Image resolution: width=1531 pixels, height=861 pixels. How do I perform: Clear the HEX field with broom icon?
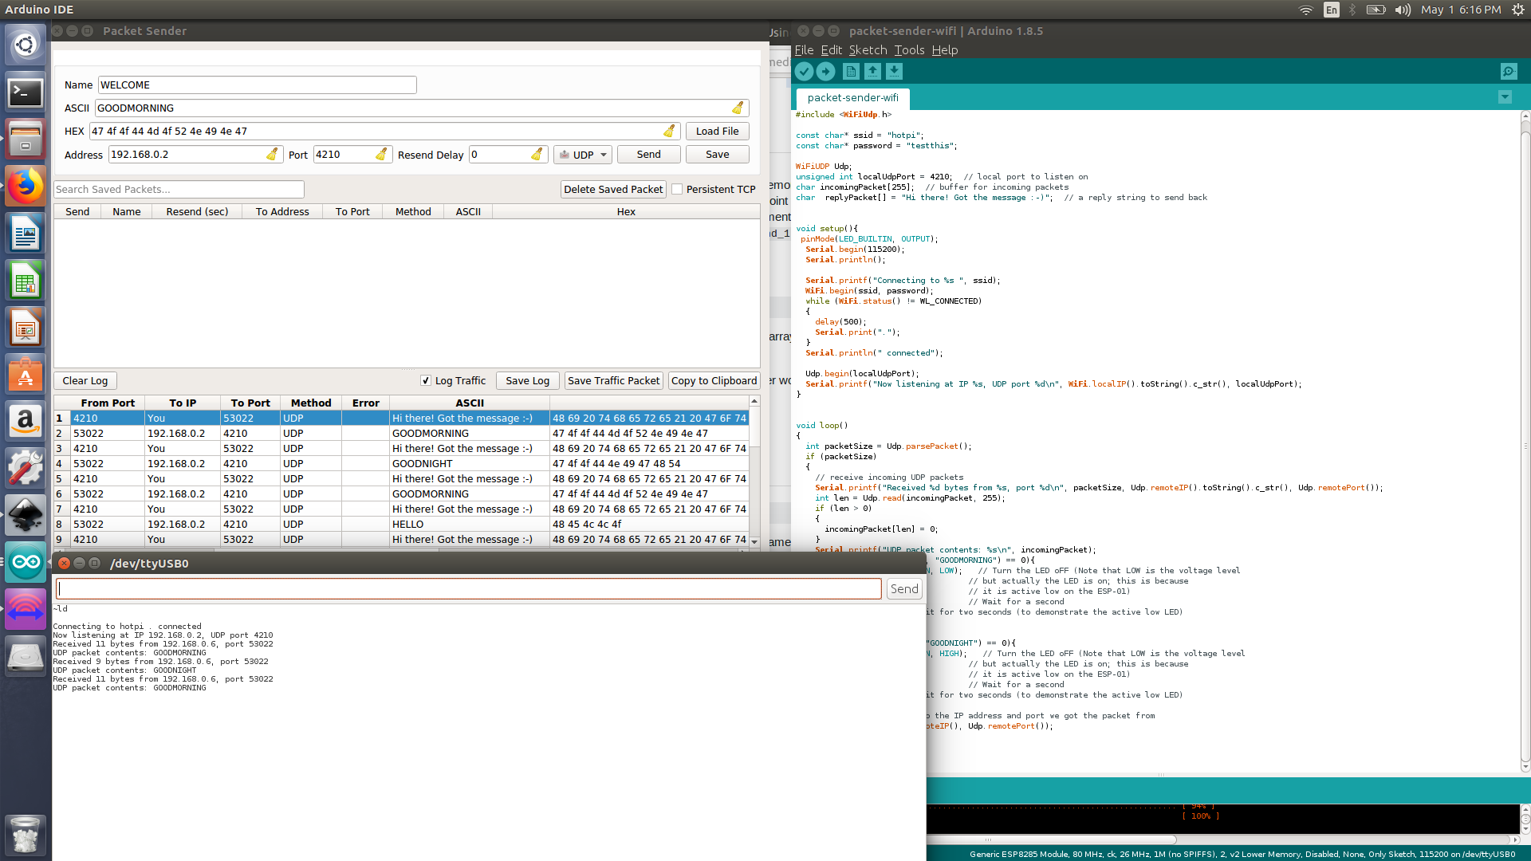[x=669, y=131]
